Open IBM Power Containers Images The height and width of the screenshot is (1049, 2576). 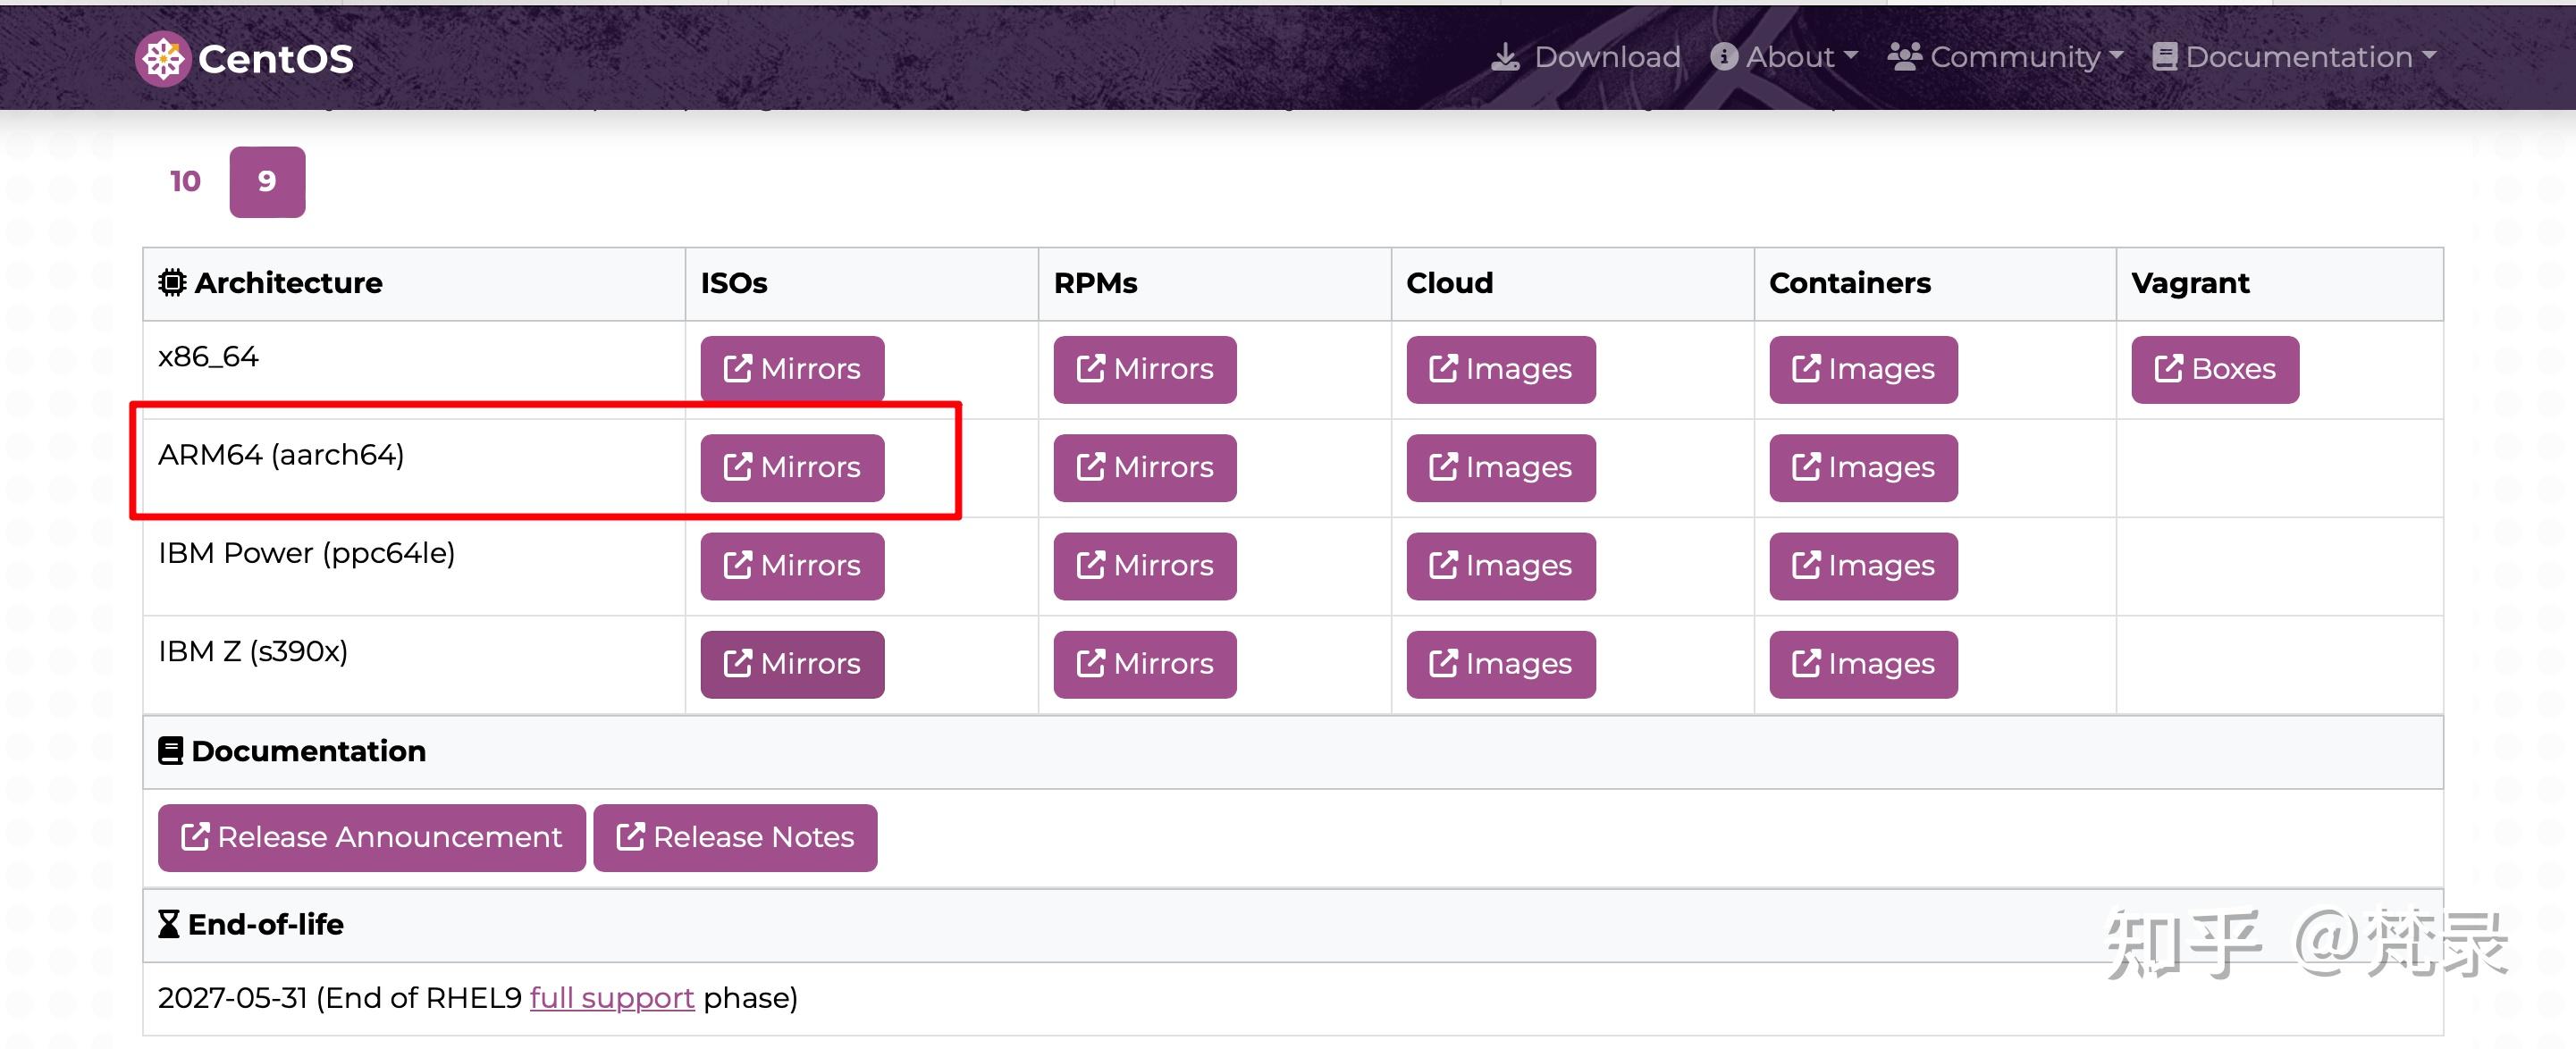pos(1862,566)
